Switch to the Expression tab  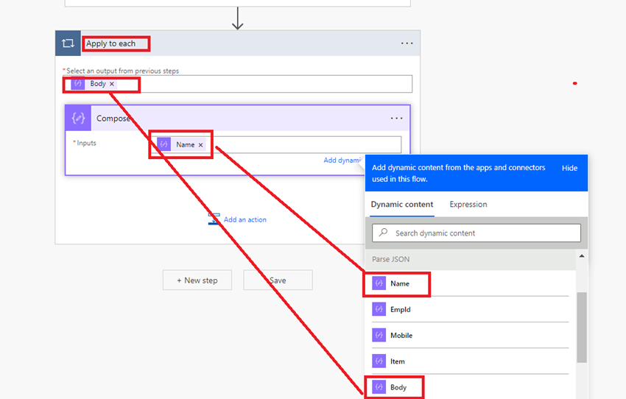coord(468,205)
